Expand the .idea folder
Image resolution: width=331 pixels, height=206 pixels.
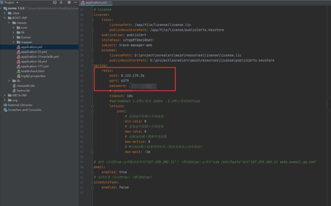(x=4, y=13)
